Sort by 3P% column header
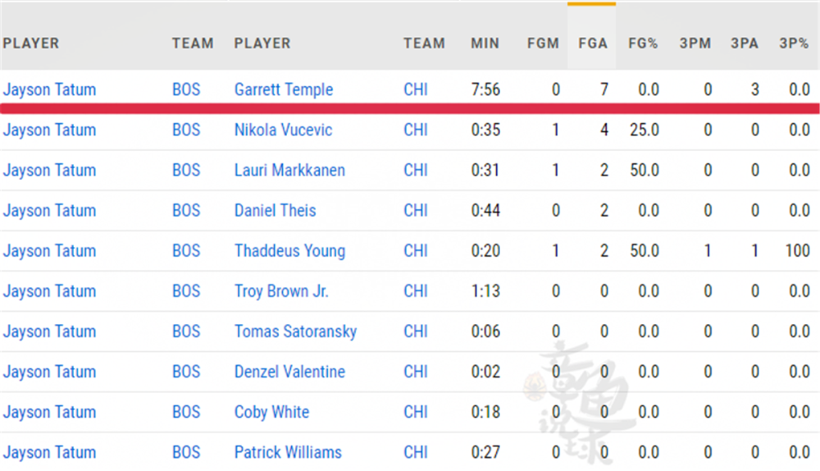The image size is (820, 471). point(794,43)
